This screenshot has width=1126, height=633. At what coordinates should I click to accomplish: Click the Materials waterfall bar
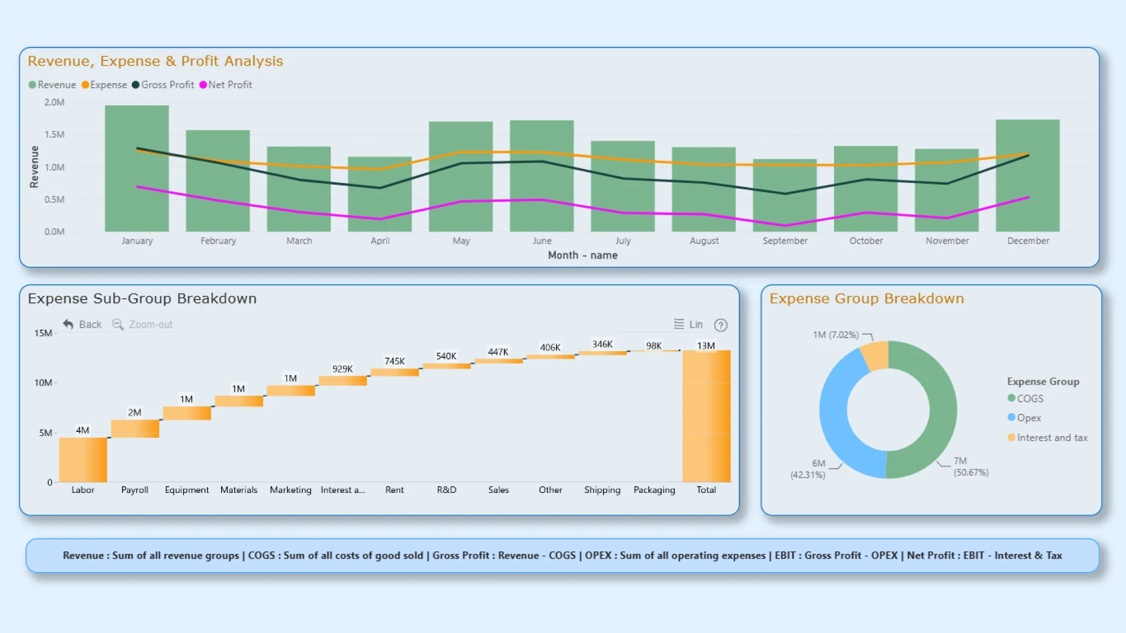239,401
